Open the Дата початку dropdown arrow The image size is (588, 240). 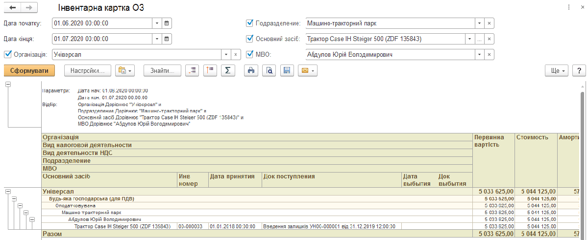(x=157, y=23)
